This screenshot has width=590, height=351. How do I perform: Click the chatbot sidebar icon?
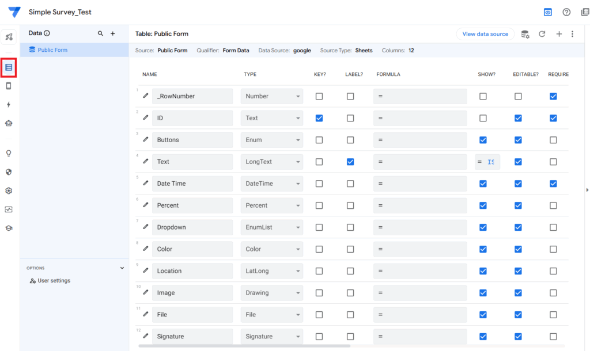pyautogui.click(x=9, y=123)
